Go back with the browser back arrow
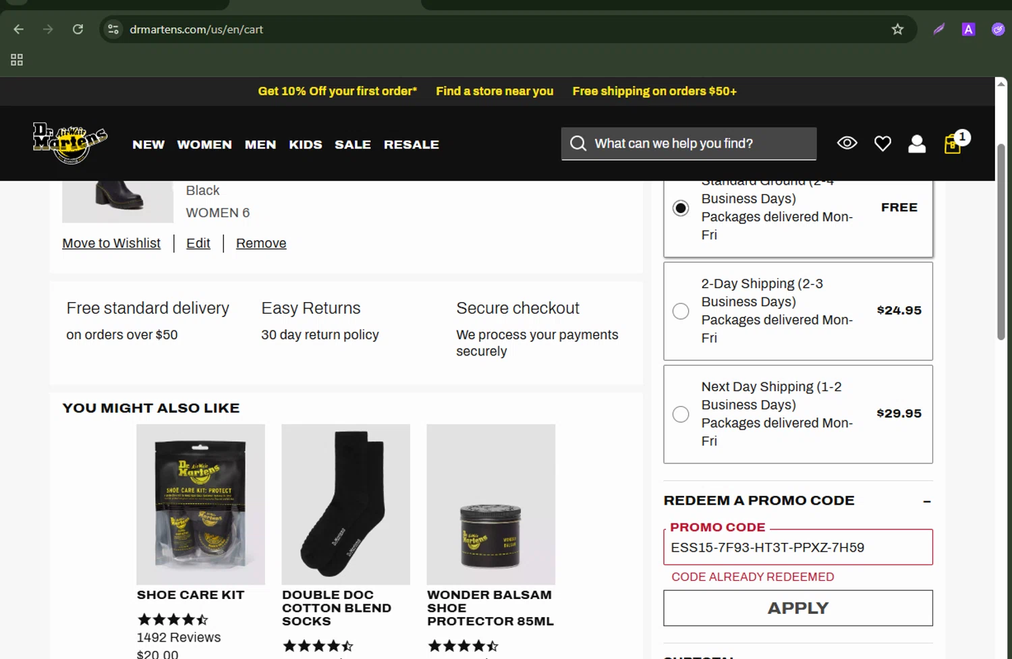Image resolution: width=1012 pixels, height=659 pixels. pyautogui.click(x=19, y=29)
